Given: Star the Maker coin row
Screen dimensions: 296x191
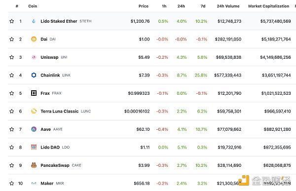Looking at the screenshot, I should tap(12, 183).
